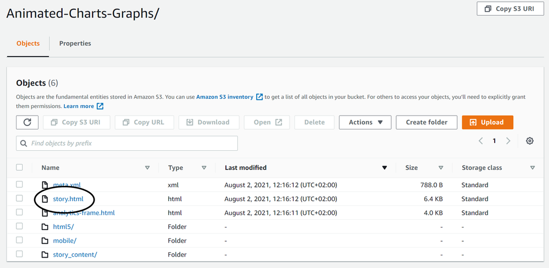
Task: Click the Find objects by prefix field
Action: 127,144
